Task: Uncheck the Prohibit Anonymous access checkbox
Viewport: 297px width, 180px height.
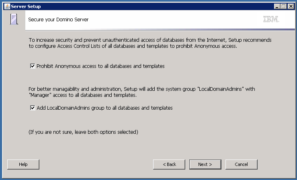Action: (33, 66)
